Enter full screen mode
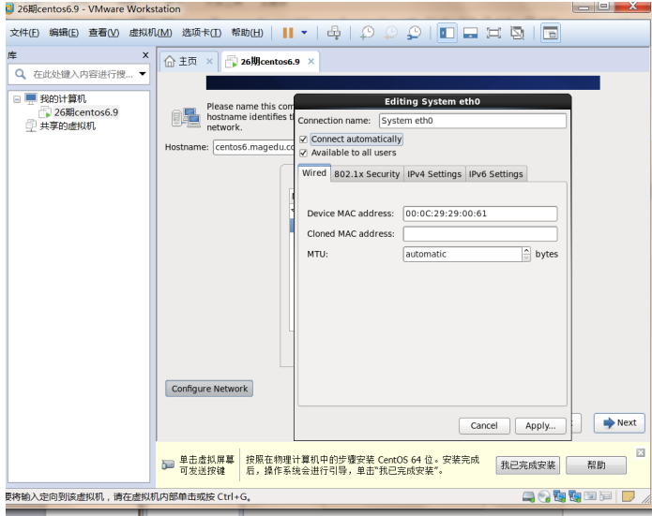This screenshot has width=652, height=516. click(493, 33)
